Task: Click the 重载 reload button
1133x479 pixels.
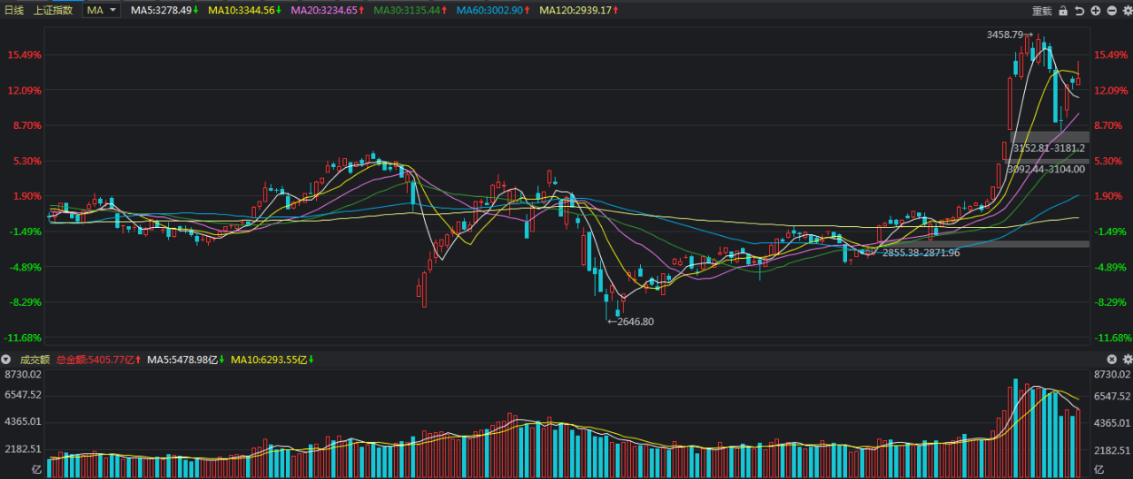Action: (1042, 11)
